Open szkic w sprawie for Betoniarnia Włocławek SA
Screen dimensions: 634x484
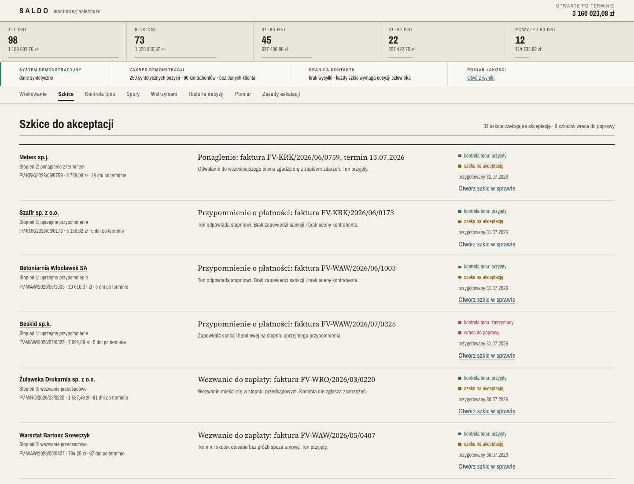(x=487, y=300)
